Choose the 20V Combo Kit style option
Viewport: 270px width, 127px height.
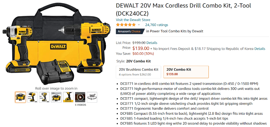pyautogui.click(x=186, y=72)
